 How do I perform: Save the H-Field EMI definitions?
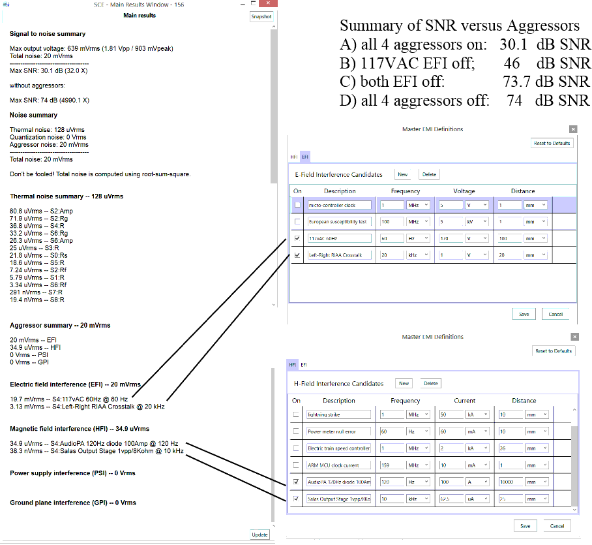pyautogui.click(x=525, y=525)
